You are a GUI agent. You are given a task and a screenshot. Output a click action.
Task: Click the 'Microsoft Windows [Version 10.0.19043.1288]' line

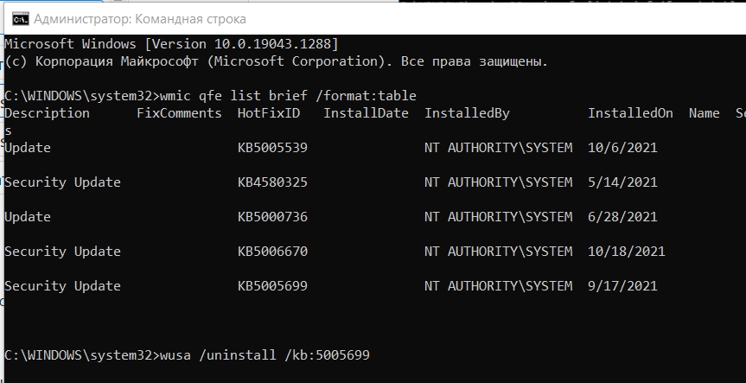click(171, 44)
